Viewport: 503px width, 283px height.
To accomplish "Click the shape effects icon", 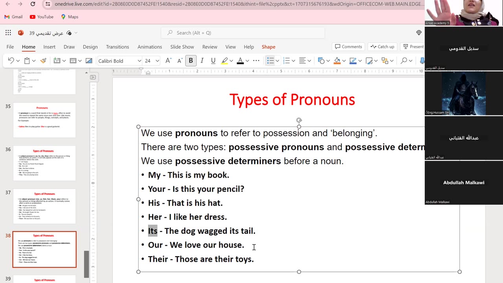I will pos(369,61).
